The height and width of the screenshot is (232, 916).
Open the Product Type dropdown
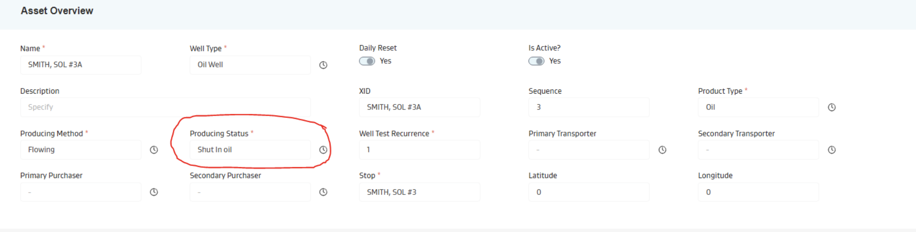(758, 107)
